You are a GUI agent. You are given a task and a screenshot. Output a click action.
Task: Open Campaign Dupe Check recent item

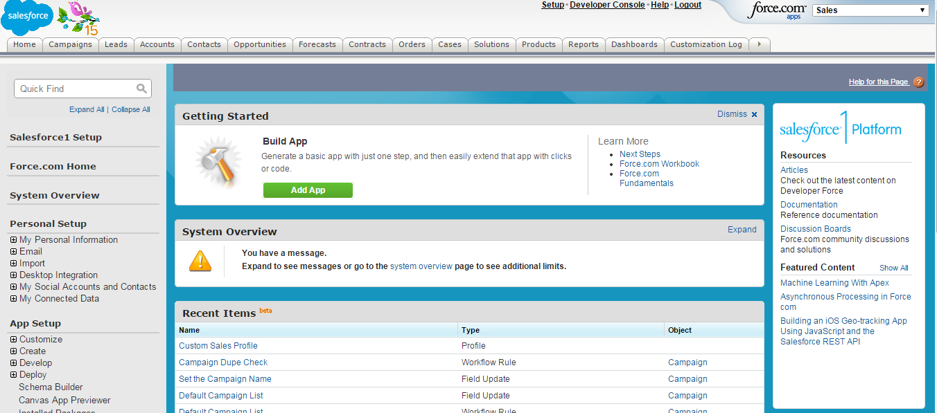[223, 362]
